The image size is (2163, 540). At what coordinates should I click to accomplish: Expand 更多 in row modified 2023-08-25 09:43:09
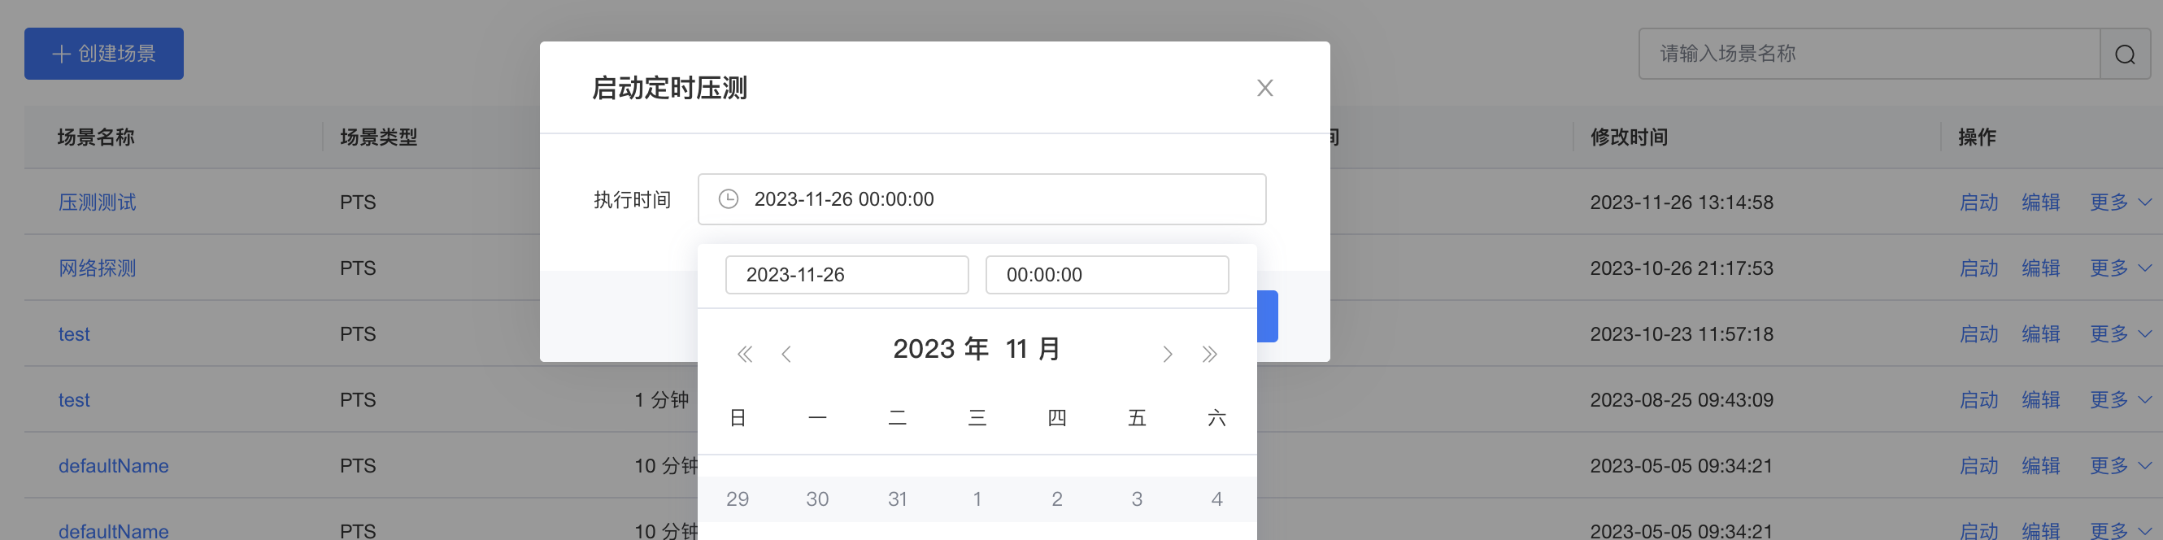pyautogui.click(x=2120, y=400)
